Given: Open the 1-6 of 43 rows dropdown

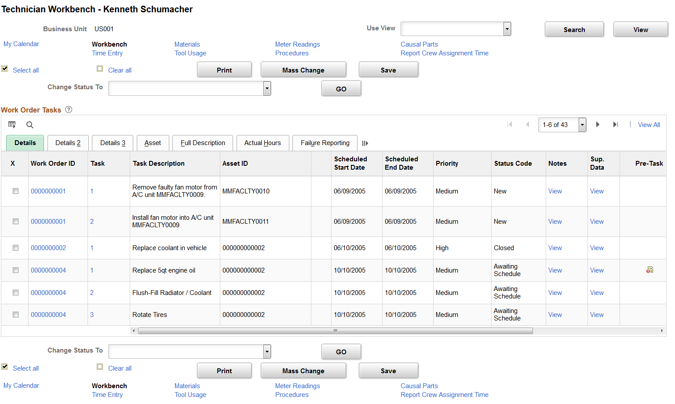Looking at the screenshot, I should click(x=562, y=125).
